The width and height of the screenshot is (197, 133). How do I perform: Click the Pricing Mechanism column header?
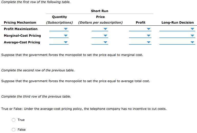pyautogui.click(x=20, y=23)
